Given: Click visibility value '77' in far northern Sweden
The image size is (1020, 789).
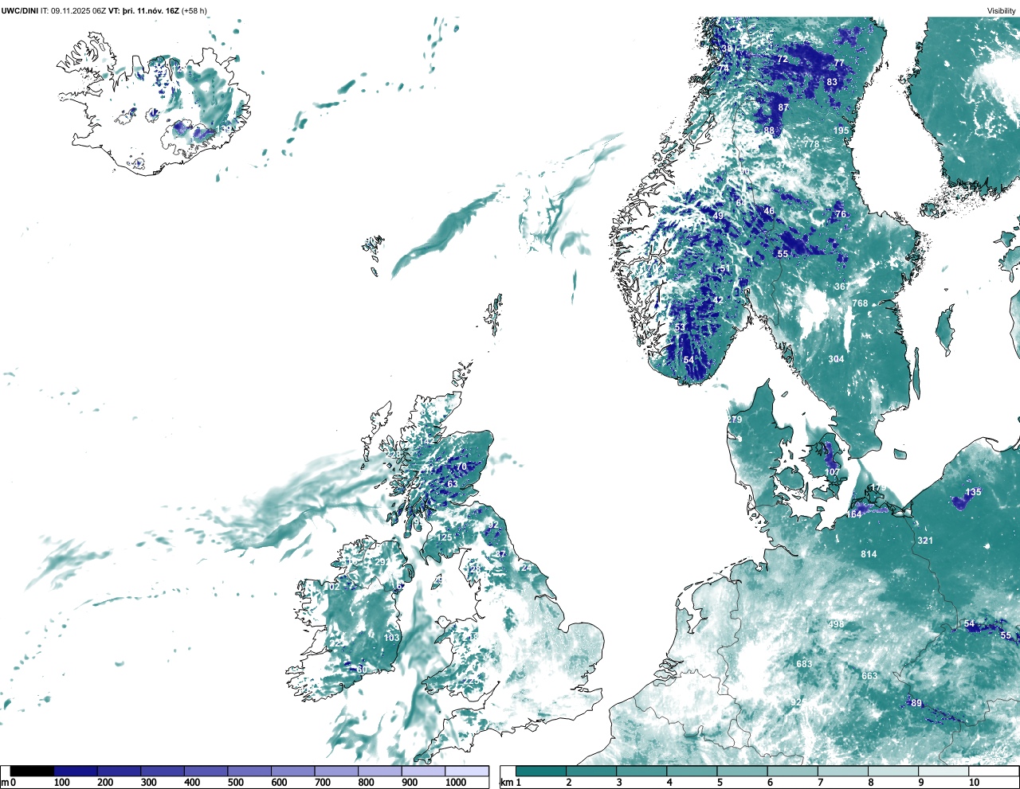Looking at the screenshot, I should pos(839,63).
